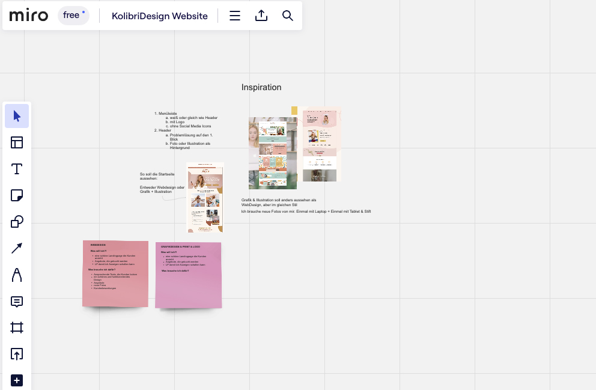596x390 pixels.
Task: Go to Miro home via logo
Action: click(29, 16)
